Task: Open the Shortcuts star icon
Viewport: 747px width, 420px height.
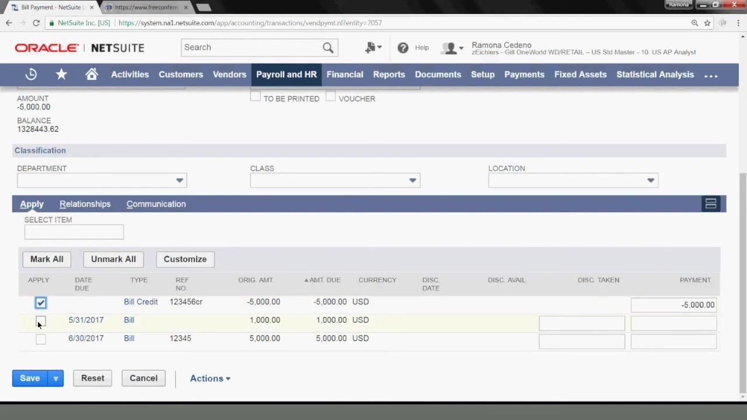Action: pos(61,75)
